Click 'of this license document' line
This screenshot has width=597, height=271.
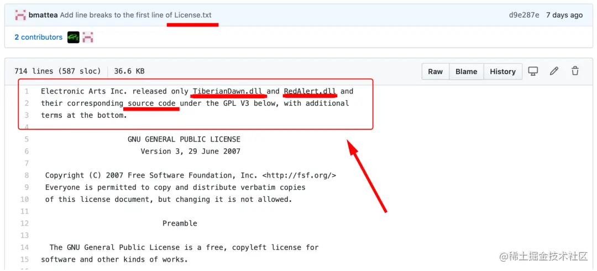(x=169, y=199)
